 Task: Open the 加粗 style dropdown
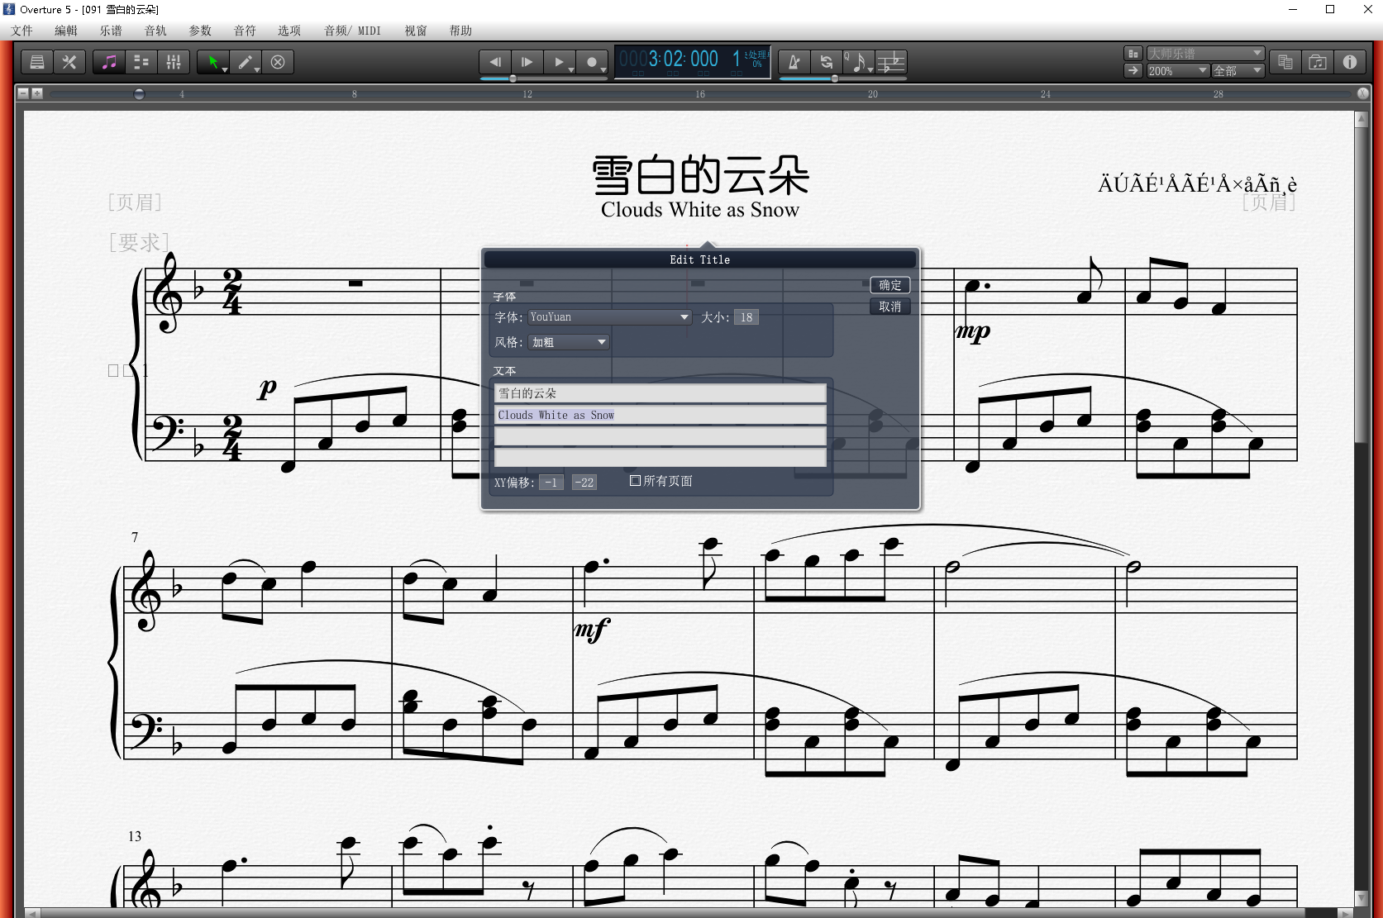[x=569, y=342]
